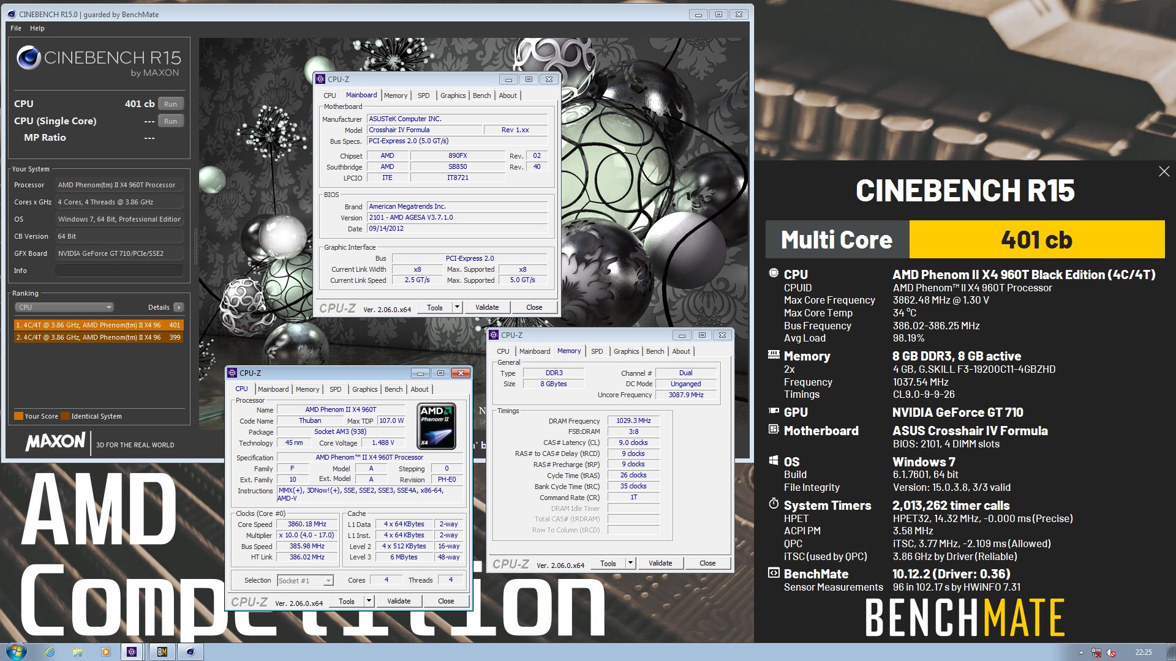1176x661 pixels.
Task: Click the network tray icon
Action: tap(1096, 652)
